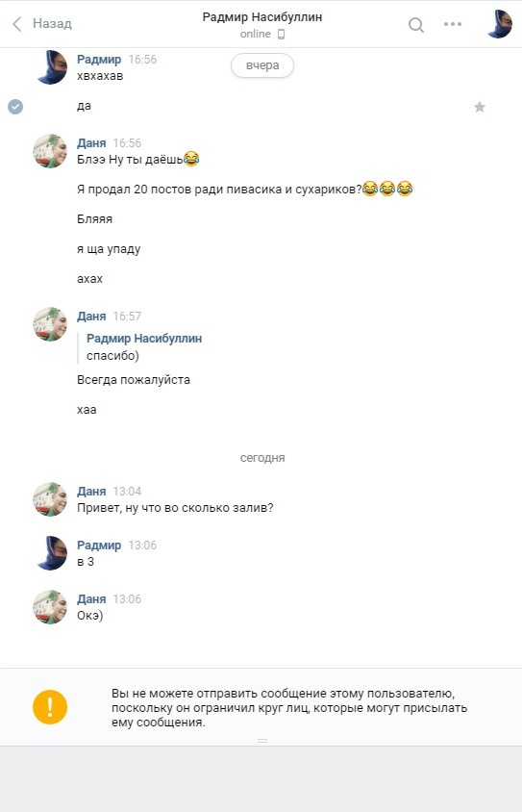Click Даня's avatar beside the 13:04 message

tap(51, 499)
